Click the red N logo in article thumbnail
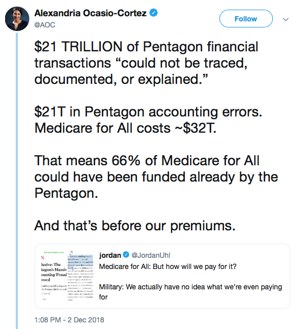This screenshot has height=329, width=307. point(42,258)
